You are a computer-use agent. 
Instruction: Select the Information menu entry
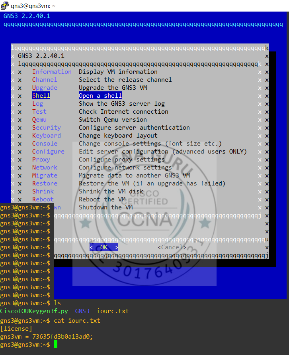(52, 72)
